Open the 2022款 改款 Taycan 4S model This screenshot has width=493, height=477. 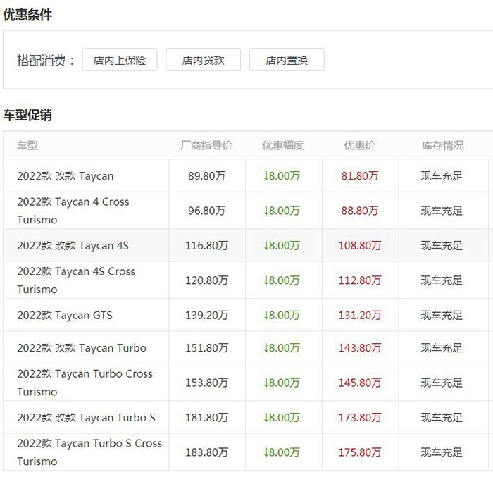(73, 245)
